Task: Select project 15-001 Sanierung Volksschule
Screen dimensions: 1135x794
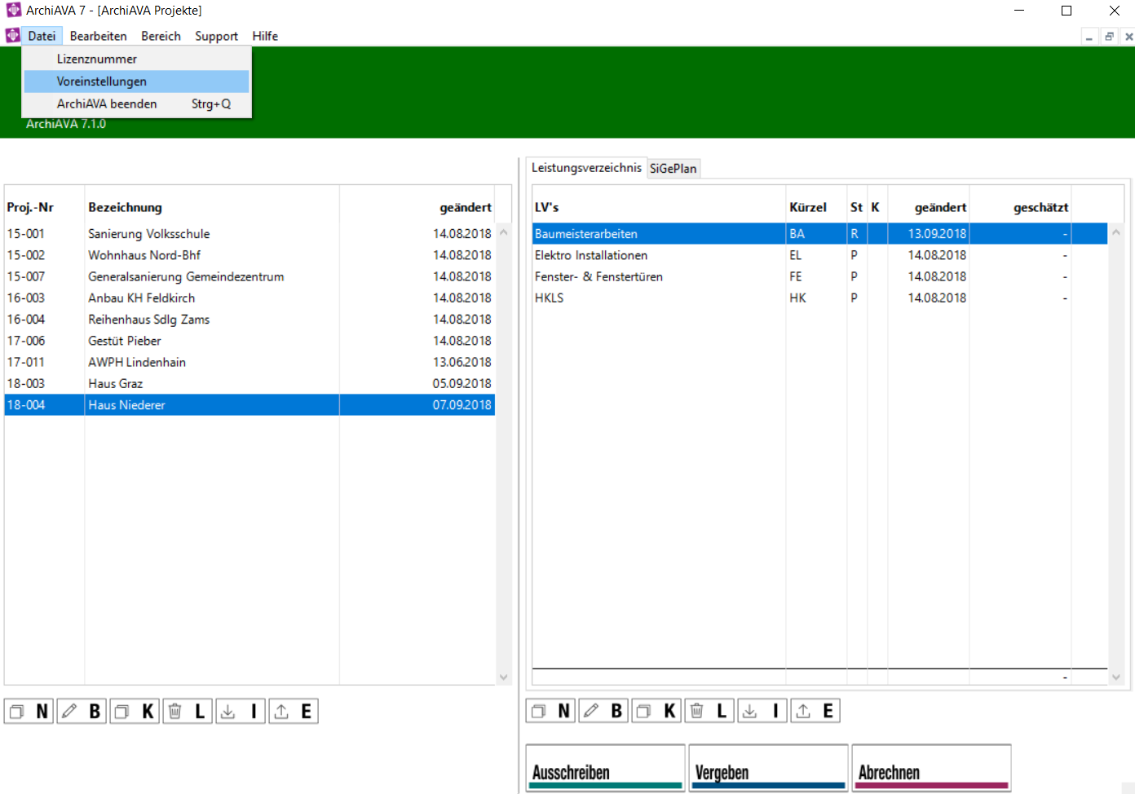Action: click(x=250, y=234)
